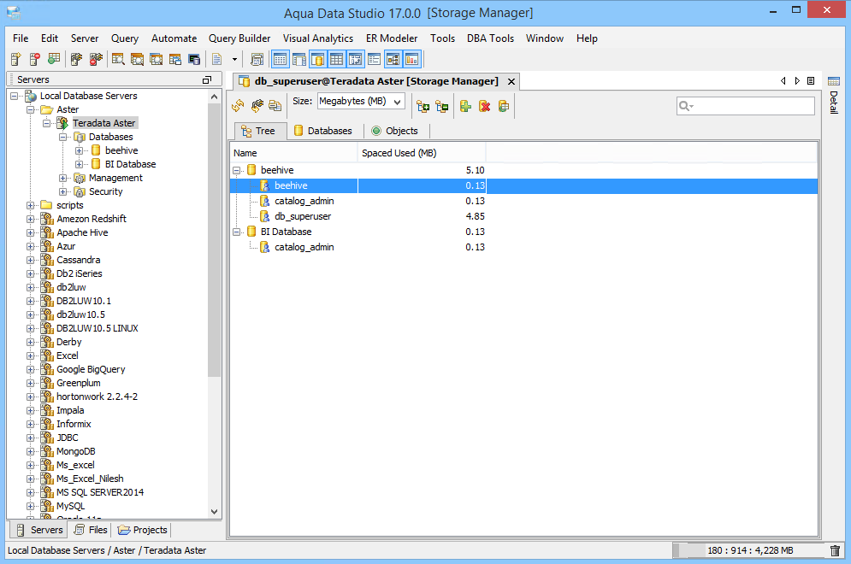The image size is (851, 564).
Task: Toggle the plain table grid view button
Action: coord(336,59)
